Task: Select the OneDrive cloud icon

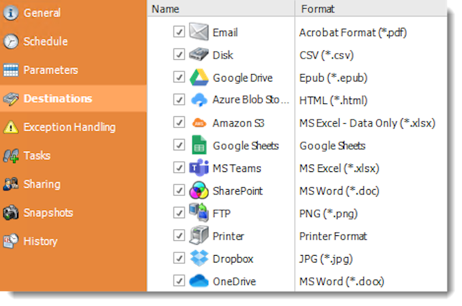Action: (x=199, y=281)
